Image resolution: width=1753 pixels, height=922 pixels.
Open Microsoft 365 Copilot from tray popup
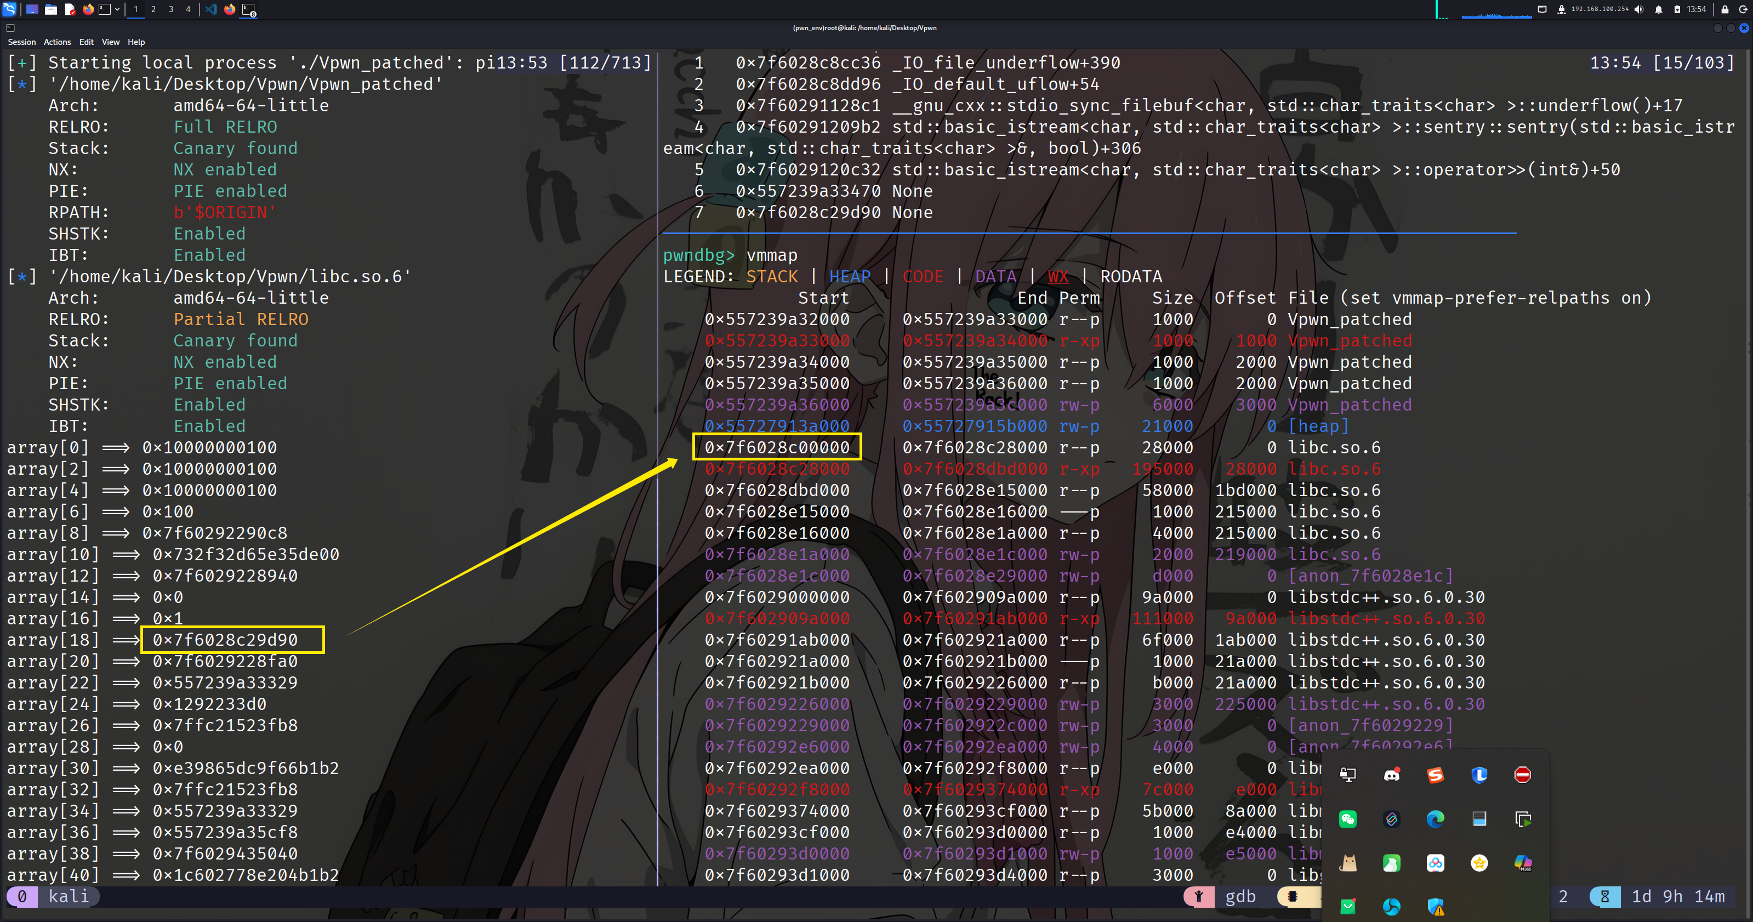click(x=1523, y=863)
